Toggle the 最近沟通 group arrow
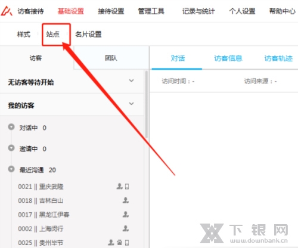Viewport: 298px width, 248px height. coord(11,169)
